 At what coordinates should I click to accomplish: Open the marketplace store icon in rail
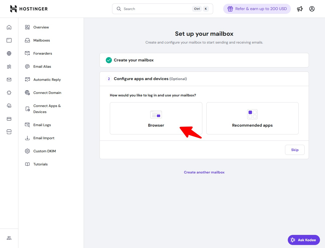point(9,132)
